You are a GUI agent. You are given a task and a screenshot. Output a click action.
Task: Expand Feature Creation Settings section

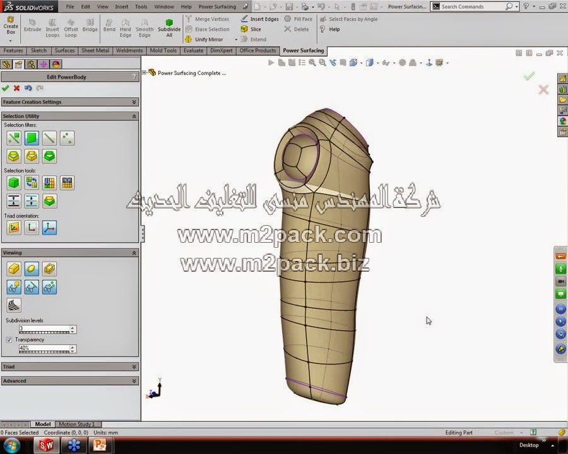click(134, 102)
